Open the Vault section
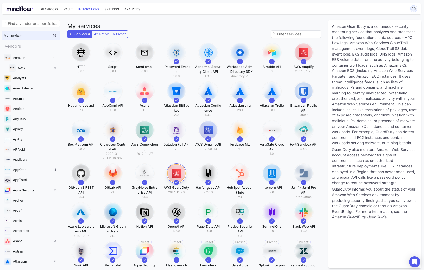Screen dimensions: 424x270 click(x=68, y=9)
